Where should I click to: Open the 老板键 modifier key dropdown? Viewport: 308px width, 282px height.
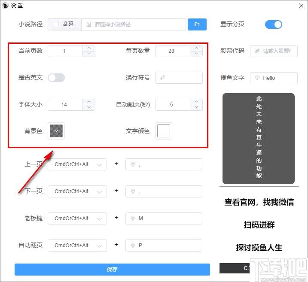77,218
